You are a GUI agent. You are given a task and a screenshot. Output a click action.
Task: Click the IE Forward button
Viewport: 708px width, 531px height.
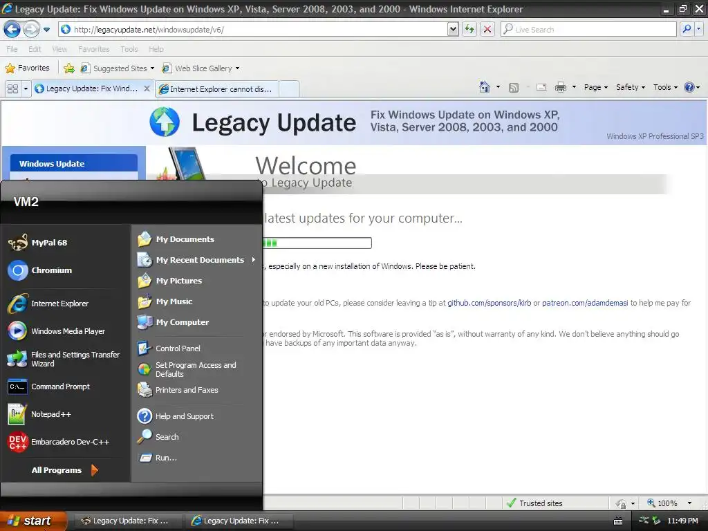(x=30, y=29)
